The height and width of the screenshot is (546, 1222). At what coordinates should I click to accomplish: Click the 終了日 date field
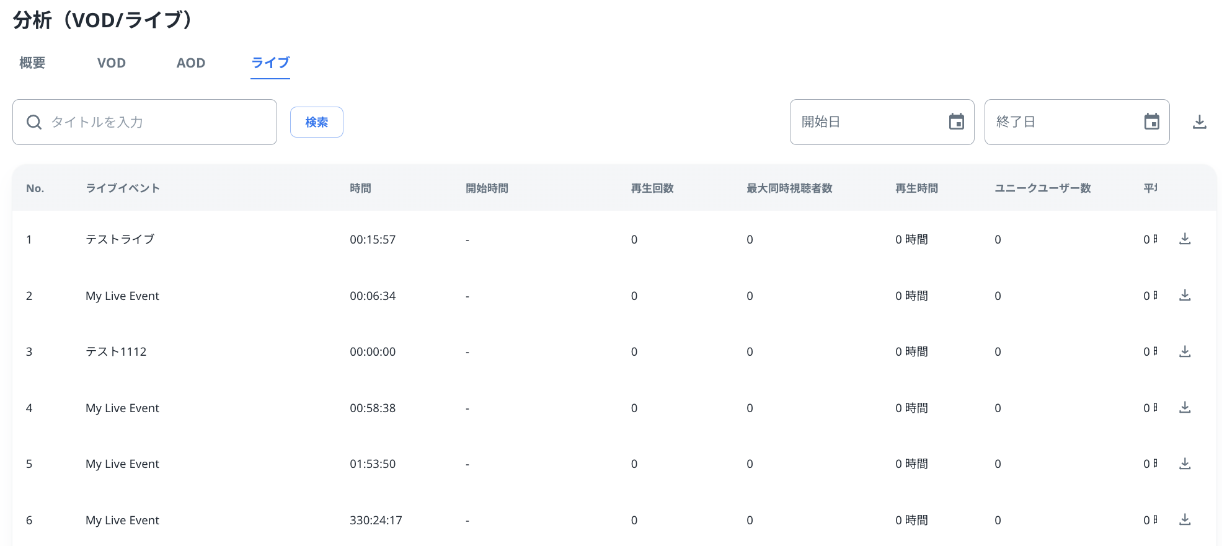[1063, 122]
